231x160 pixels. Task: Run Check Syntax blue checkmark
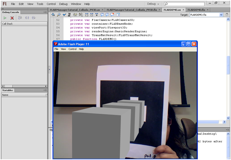pos(64,14)
